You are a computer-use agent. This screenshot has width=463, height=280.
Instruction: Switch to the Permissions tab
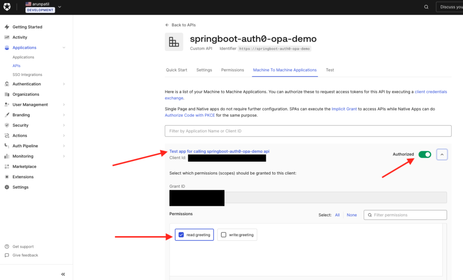pyautogui.click(x=232, y=70)
